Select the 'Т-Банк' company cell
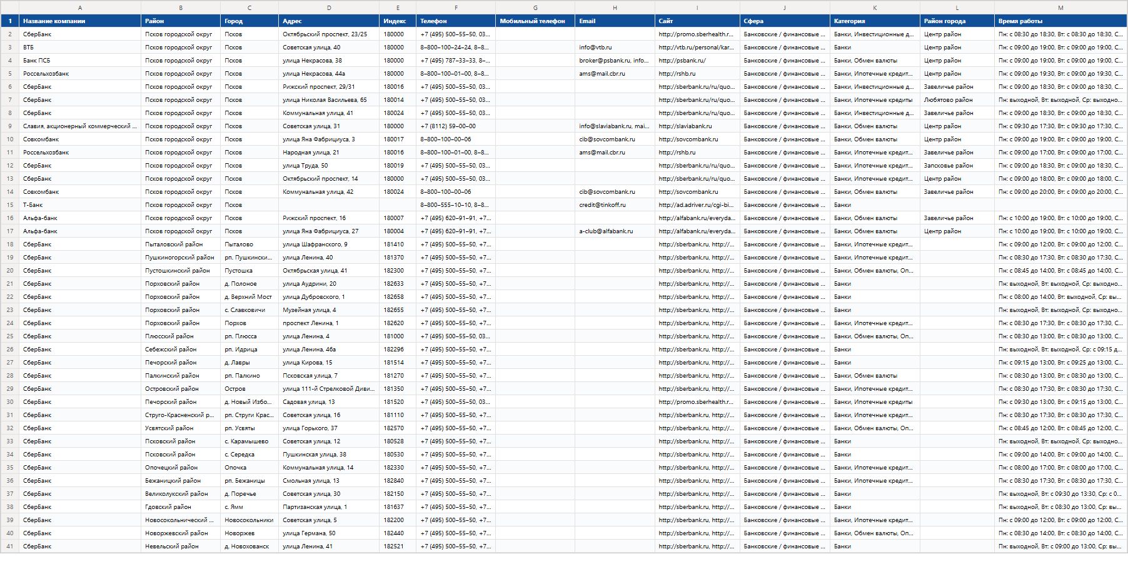Viewport: 1128px width, 564px height. [x=80, y=205]
